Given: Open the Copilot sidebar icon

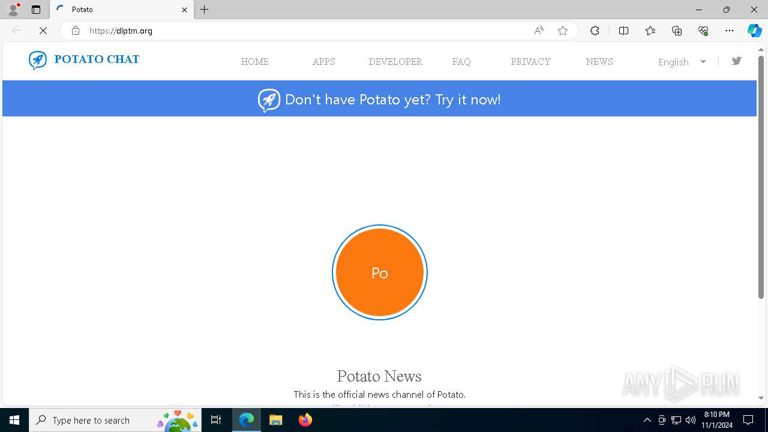Looking at the screenshot, I should [755, 31].
